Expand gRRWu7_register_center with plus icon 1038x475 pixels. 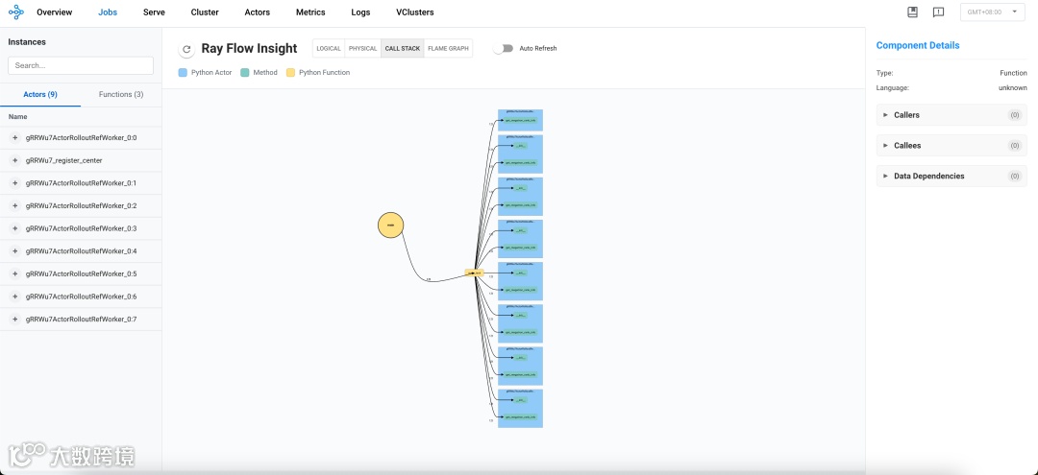point(15,160)
